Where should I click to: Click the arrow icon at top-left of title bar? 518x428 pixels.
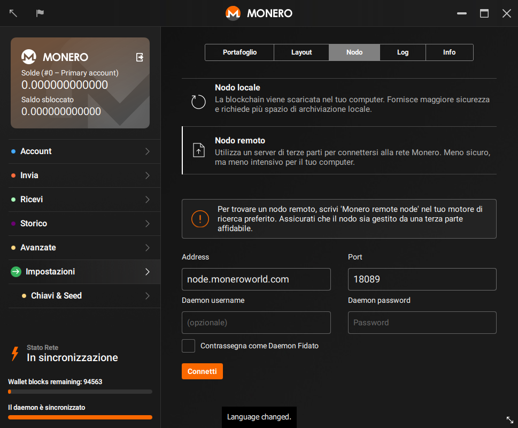pos(13,13)
